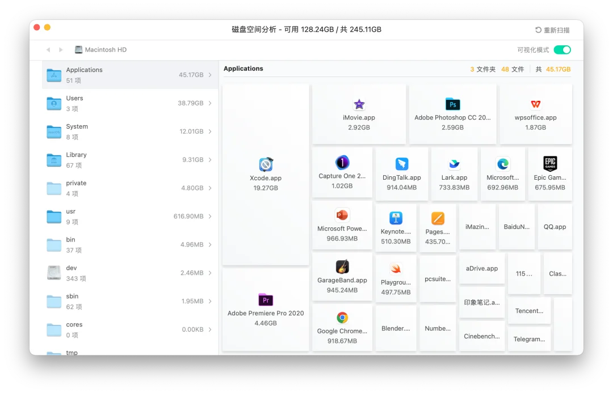Expand the bin row chevron
Viewport: 613px width, 394px height.
210,245
